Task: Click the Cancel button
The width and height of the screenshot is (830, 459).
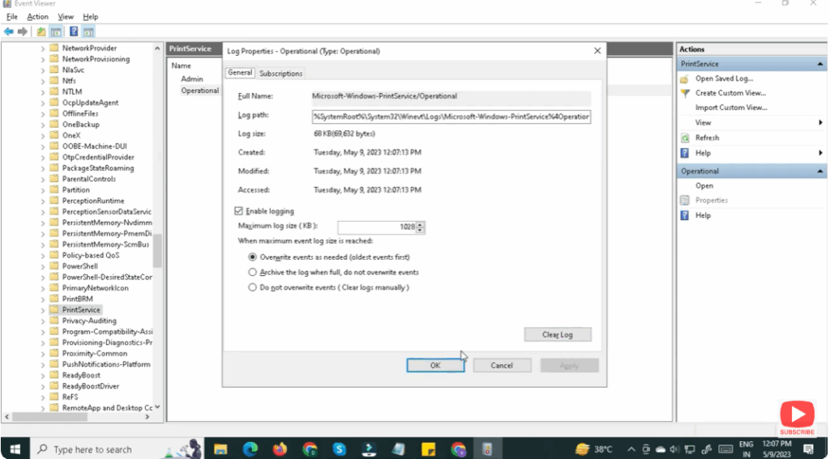Action: 502,365
